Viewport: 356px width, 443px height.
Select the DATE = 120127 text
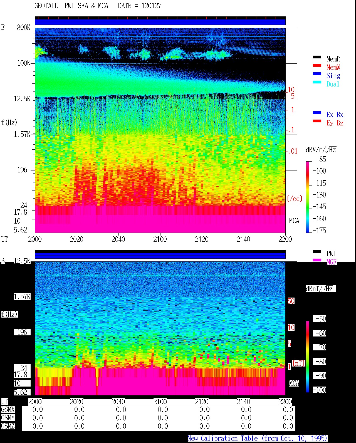point(140,6)
